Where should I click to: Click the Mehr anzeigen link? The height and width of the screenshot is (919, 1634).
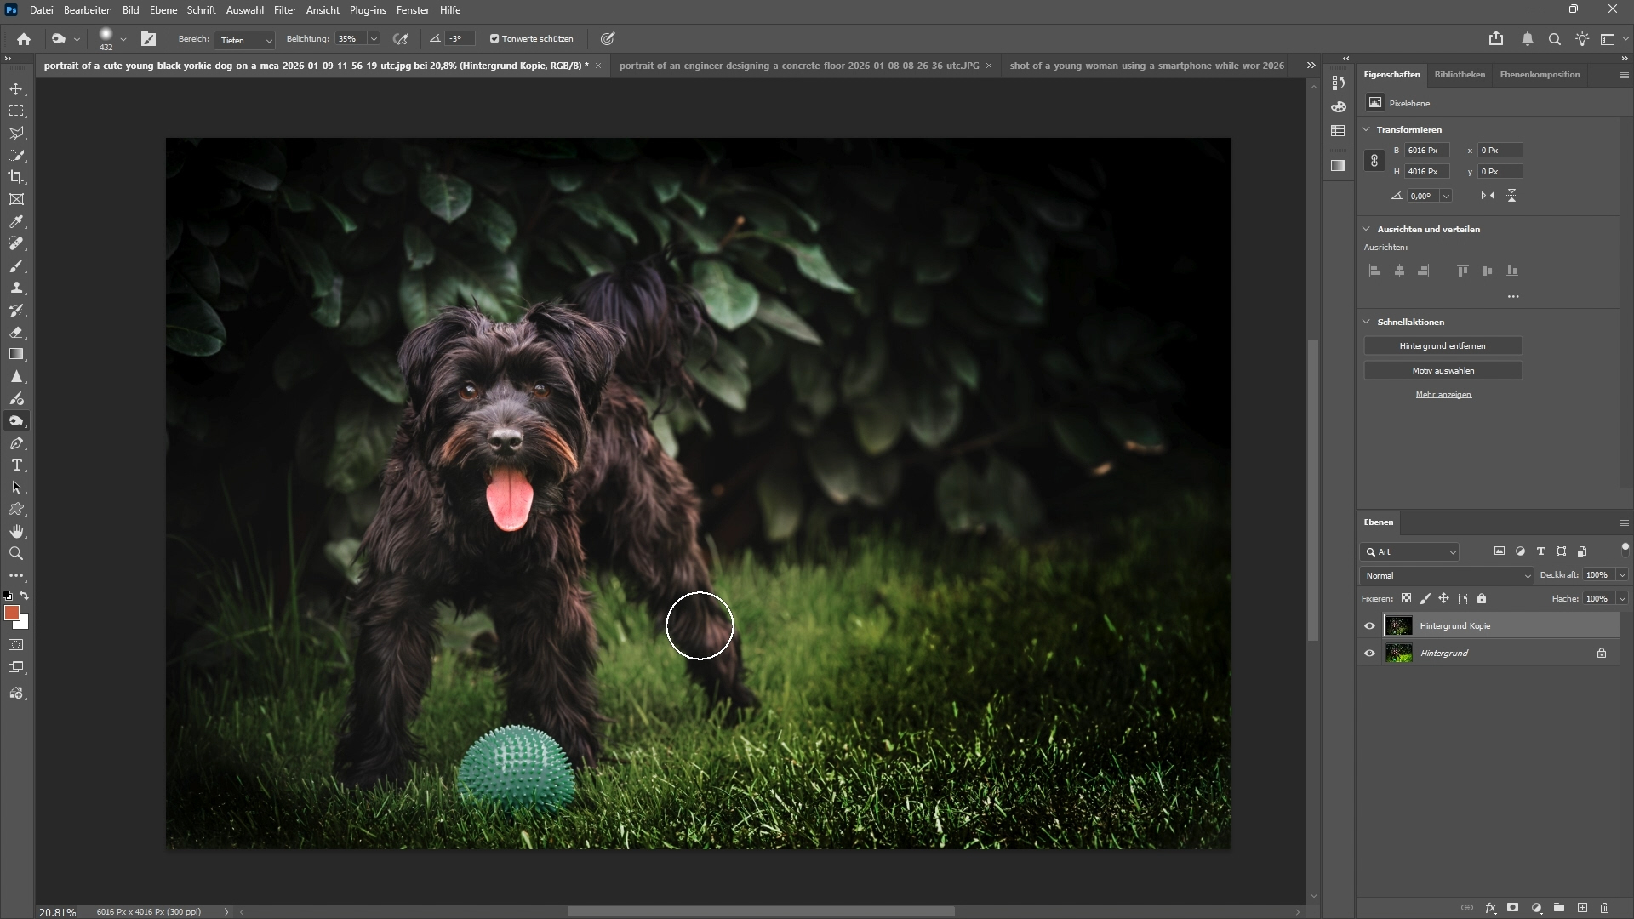pyautogui.click(x=1443, y=394)
